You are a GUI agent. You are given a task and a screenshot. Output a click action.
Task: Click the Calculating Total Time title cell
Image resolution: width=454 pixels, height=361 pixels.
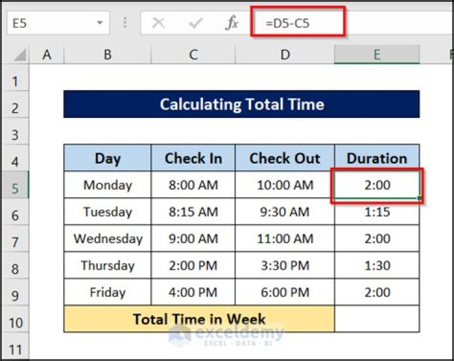[241, 104]
